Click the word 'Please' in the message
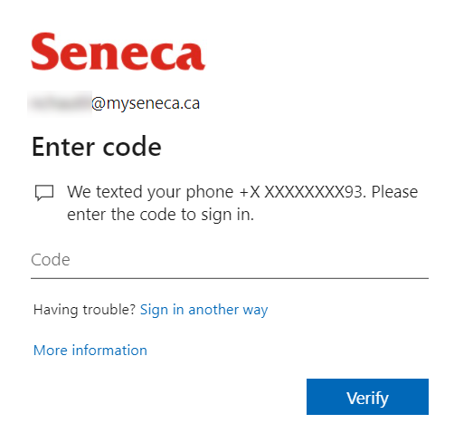 [x=394, y=192]
